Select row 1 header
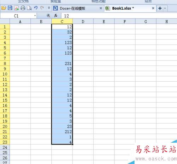This screenshot has height=164, width=177. pyautogui.click(x=5, y=27)
